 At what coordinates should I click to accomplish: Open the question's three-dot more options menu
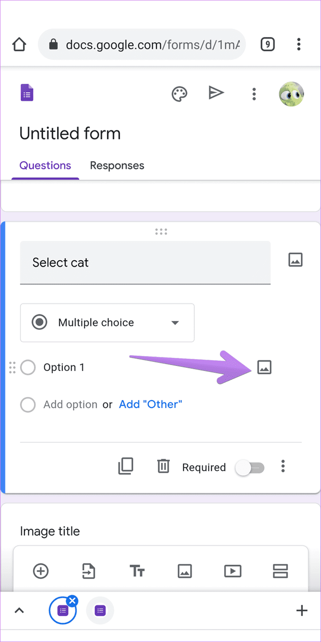[x=283, y=467]
